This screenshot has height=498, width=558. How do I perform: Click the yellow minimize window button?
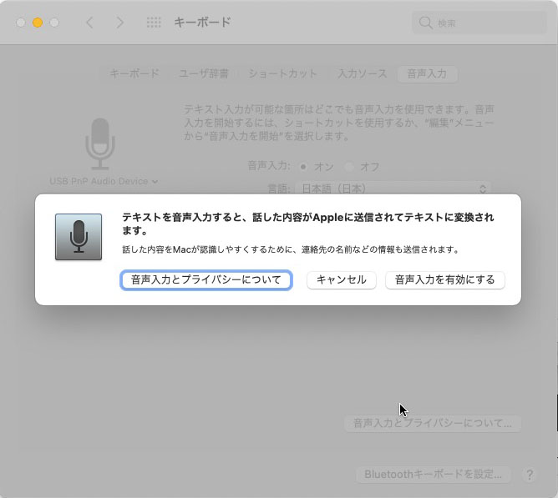click(38, 23)
